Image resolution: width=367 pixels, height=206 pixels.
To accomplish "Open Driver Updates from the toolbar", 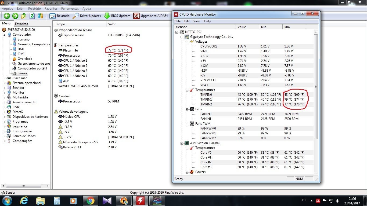I will coord(87,16).
